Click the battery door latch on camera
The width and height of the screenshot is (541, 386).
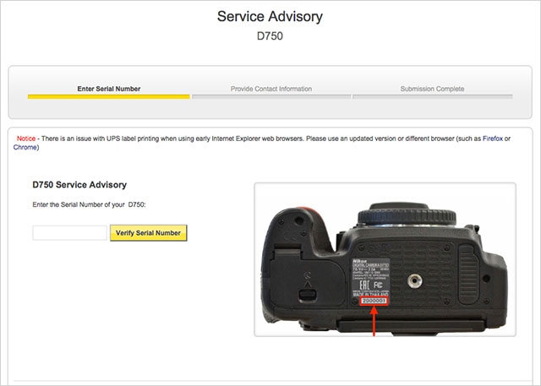coord(307,296)
